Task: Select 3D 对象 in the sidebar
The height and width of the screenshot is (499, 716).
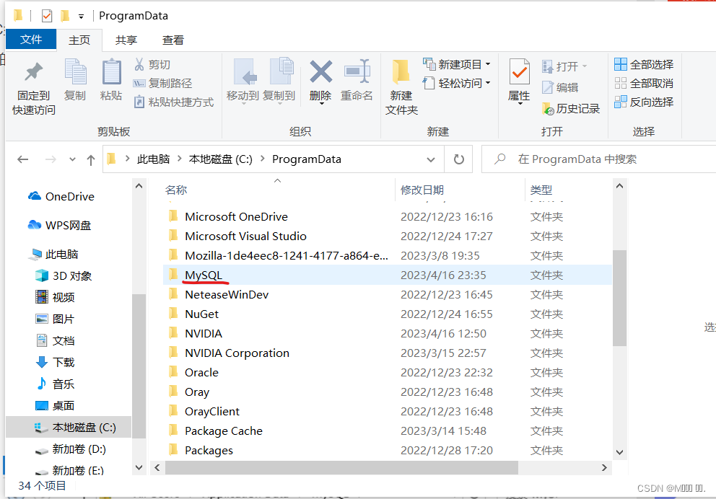Action: 64,276
